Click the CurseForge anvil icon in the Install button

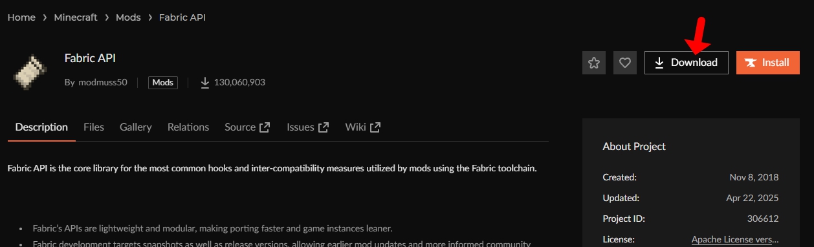pyautogui.click(x=751, y=63)
